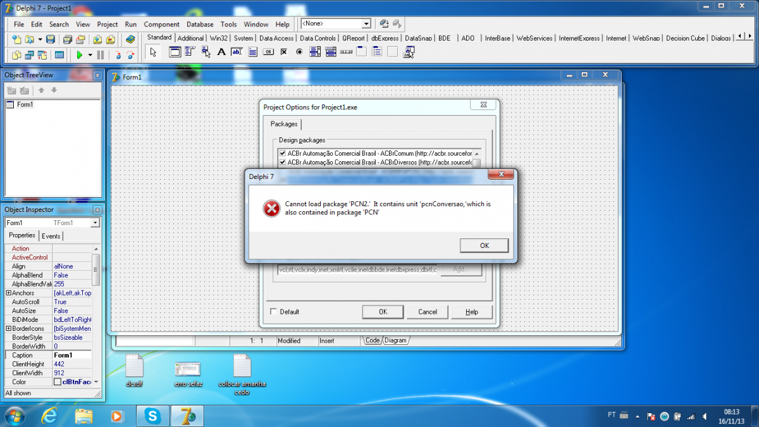Pick the ListBox component icon
The width and height of the screenshot is (759, 427).
click(314, 53)
